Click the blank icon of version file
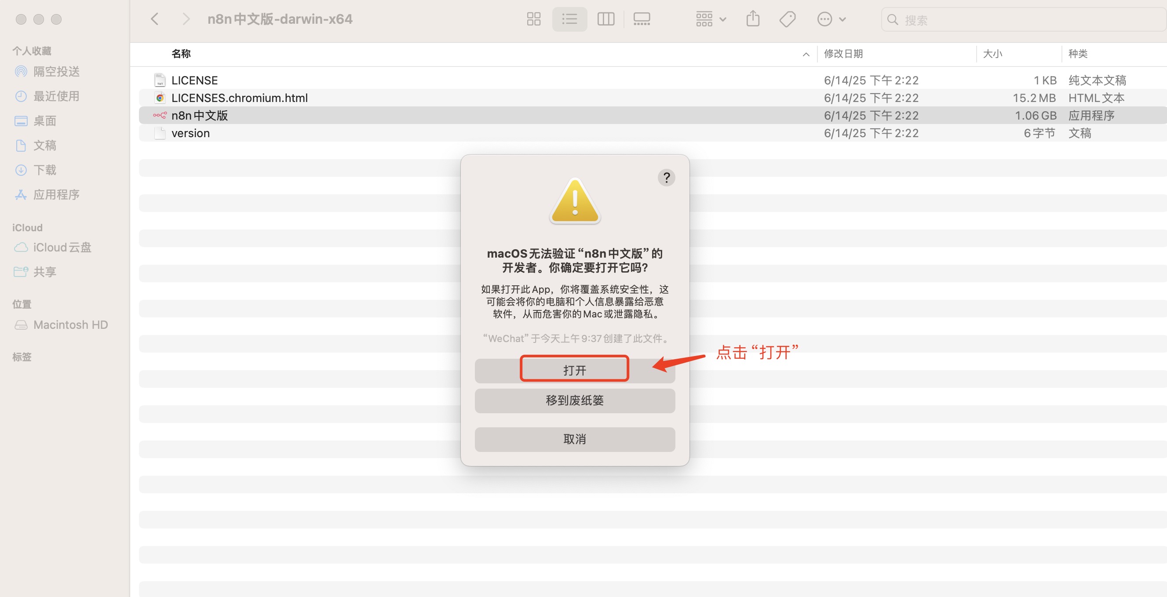 coord(160,133)
